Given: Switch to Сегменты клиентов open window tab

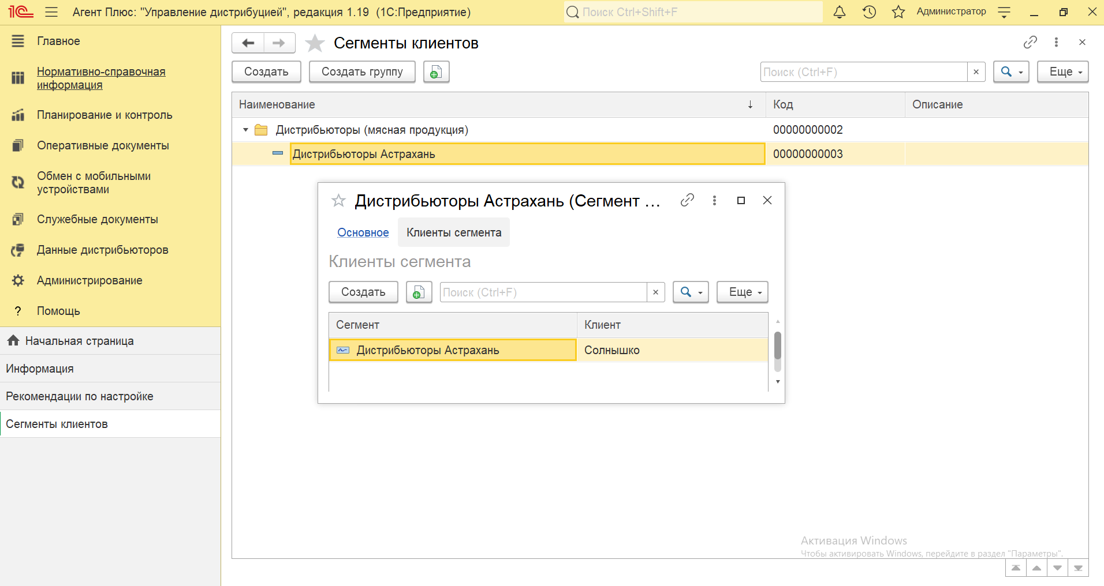Looking at the screenshot, I should [x=110, y=424].
